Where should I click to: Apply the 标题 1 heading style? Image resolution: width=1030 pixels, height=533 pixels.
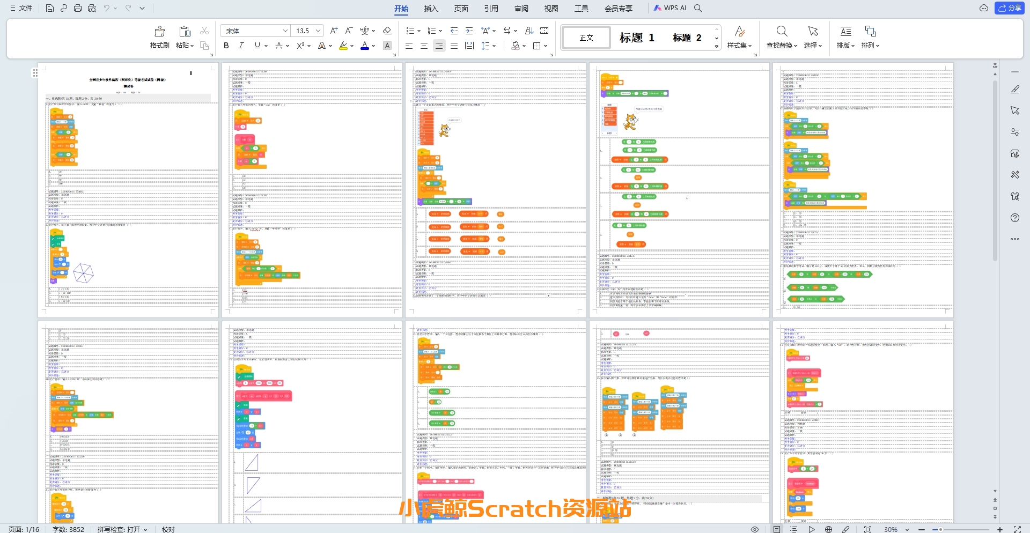coord(637,38)
